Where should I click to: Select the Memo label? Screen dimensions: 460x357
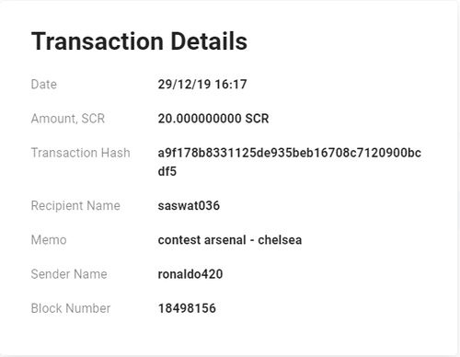coord(49,240)
